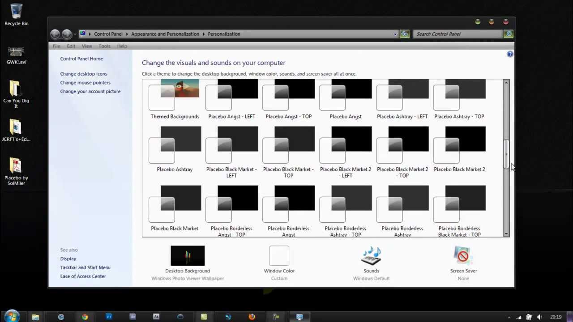
Task: Open the address bar history dropdown arrow
Action: 395,34
